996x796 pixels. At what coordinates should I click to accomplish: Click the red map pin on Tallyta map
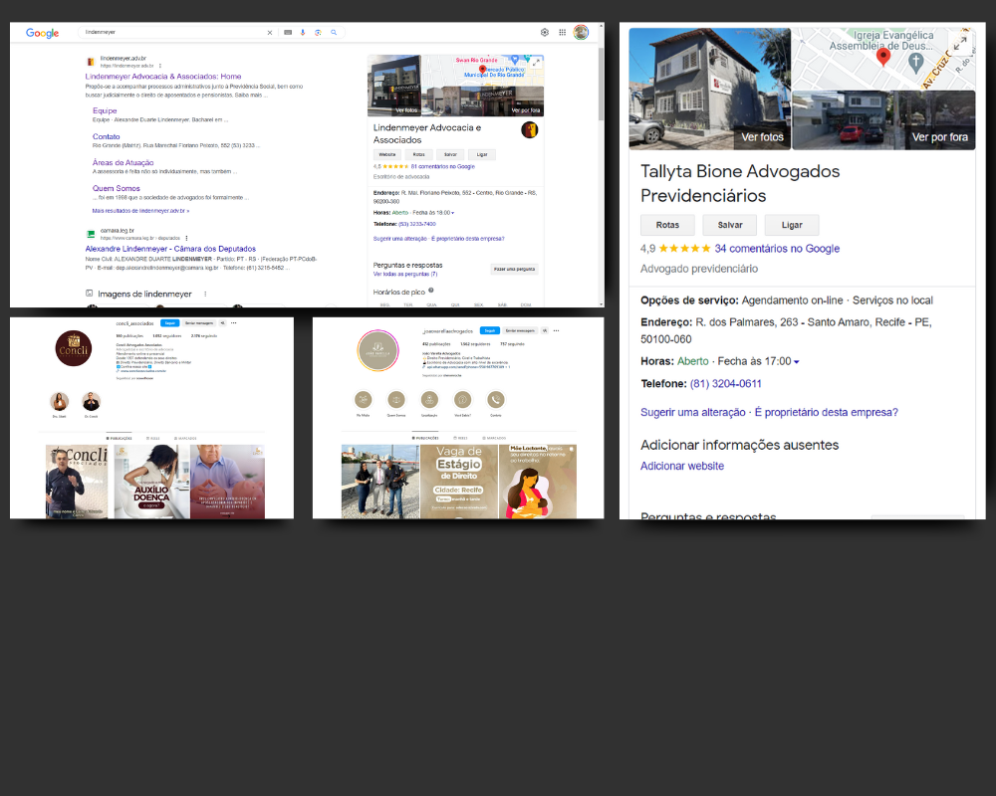coord(882,57)
